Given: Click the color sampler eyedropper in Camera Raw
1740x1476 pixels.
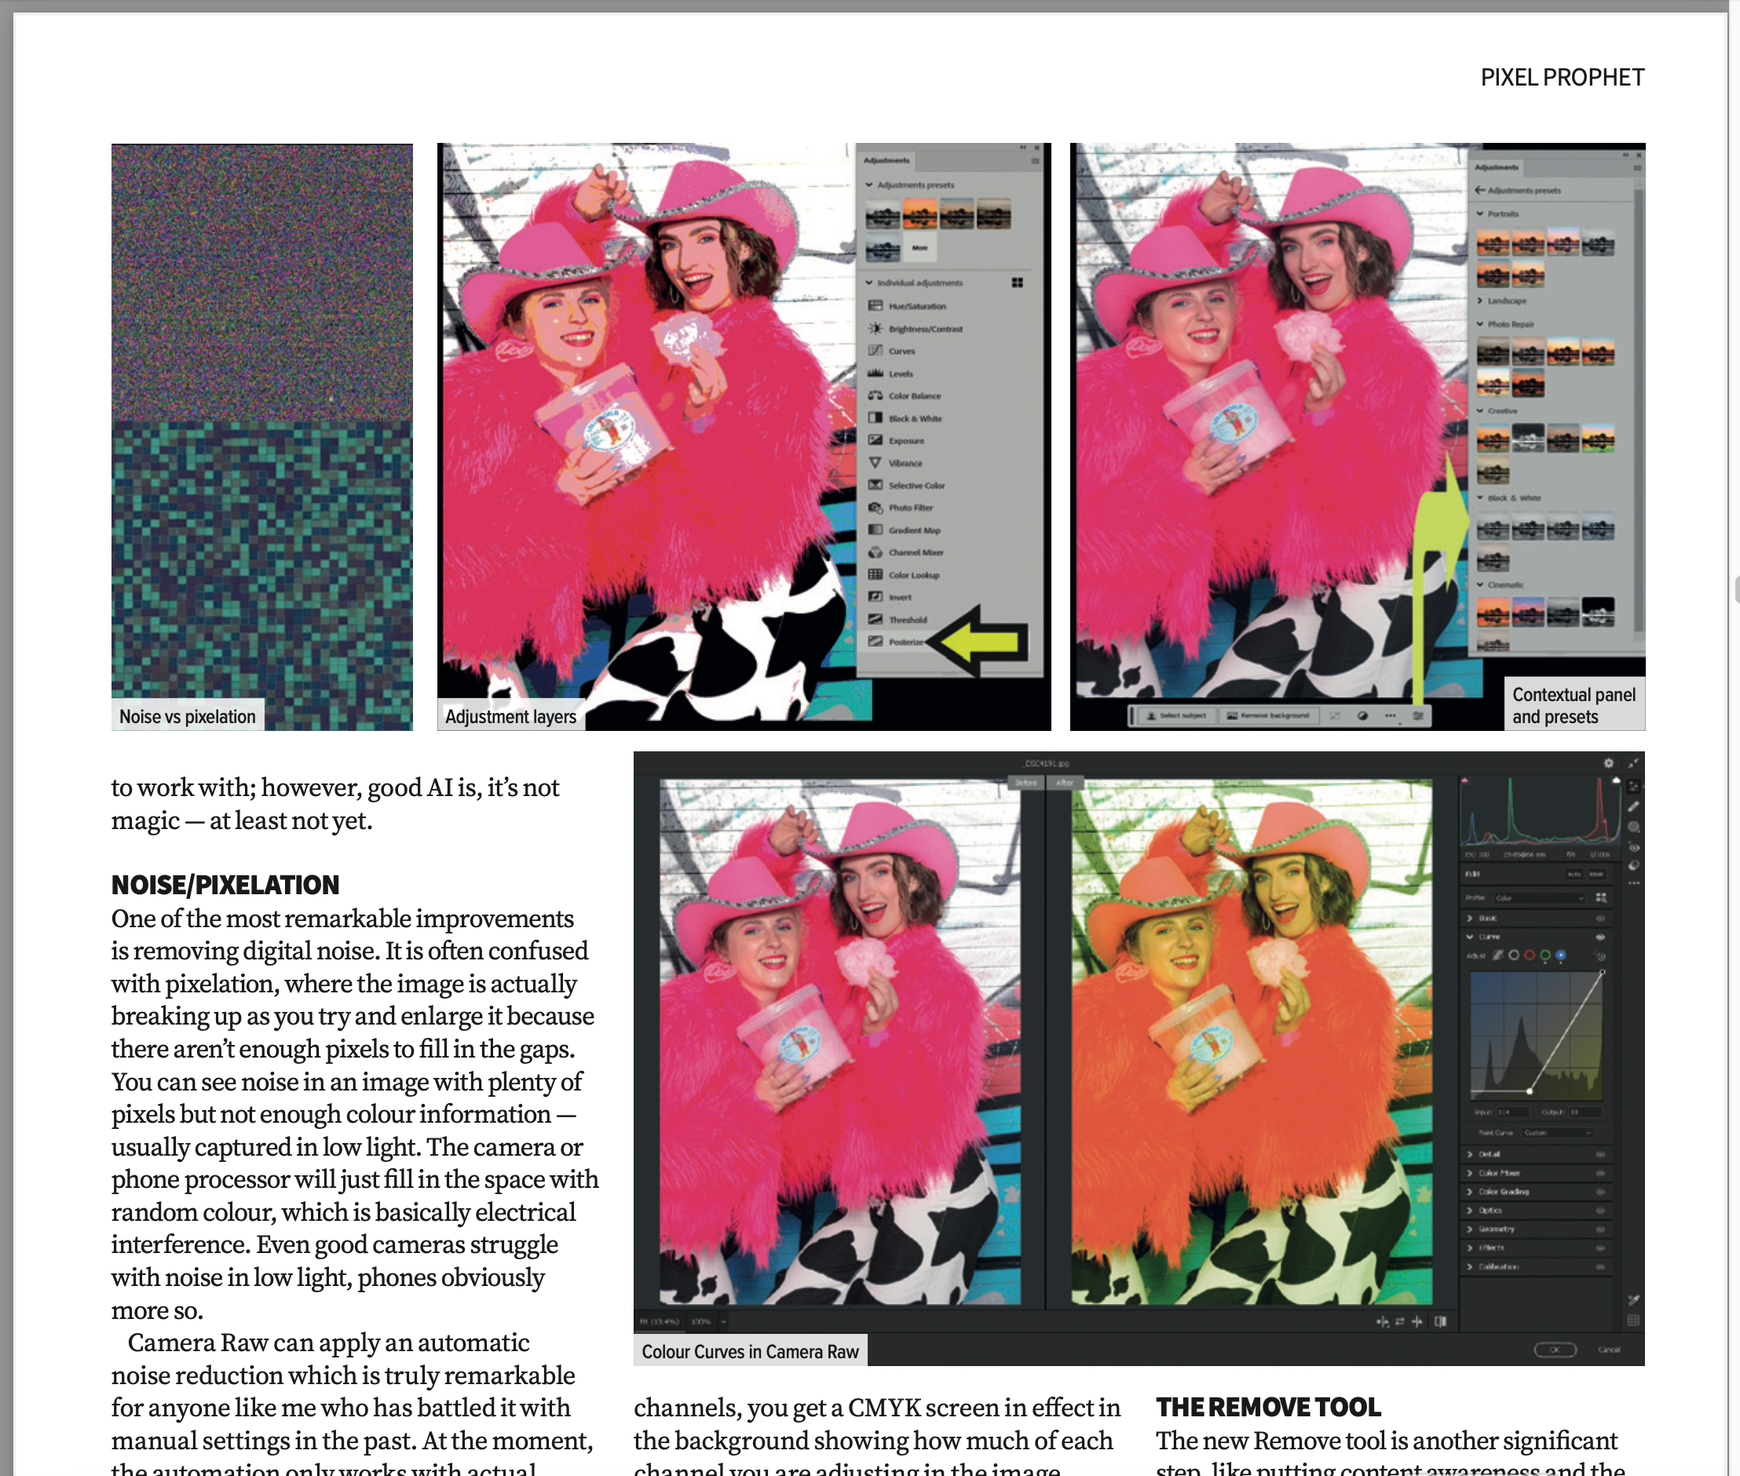Looking at the screenshot, I should coord(1633,1300).
